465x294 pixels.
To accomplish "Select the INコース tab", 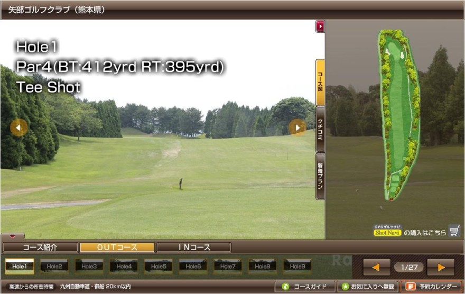I will coord(193,247).
